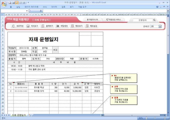
Task: Open Excel help question mark icon
Action: tap(157, 7)
